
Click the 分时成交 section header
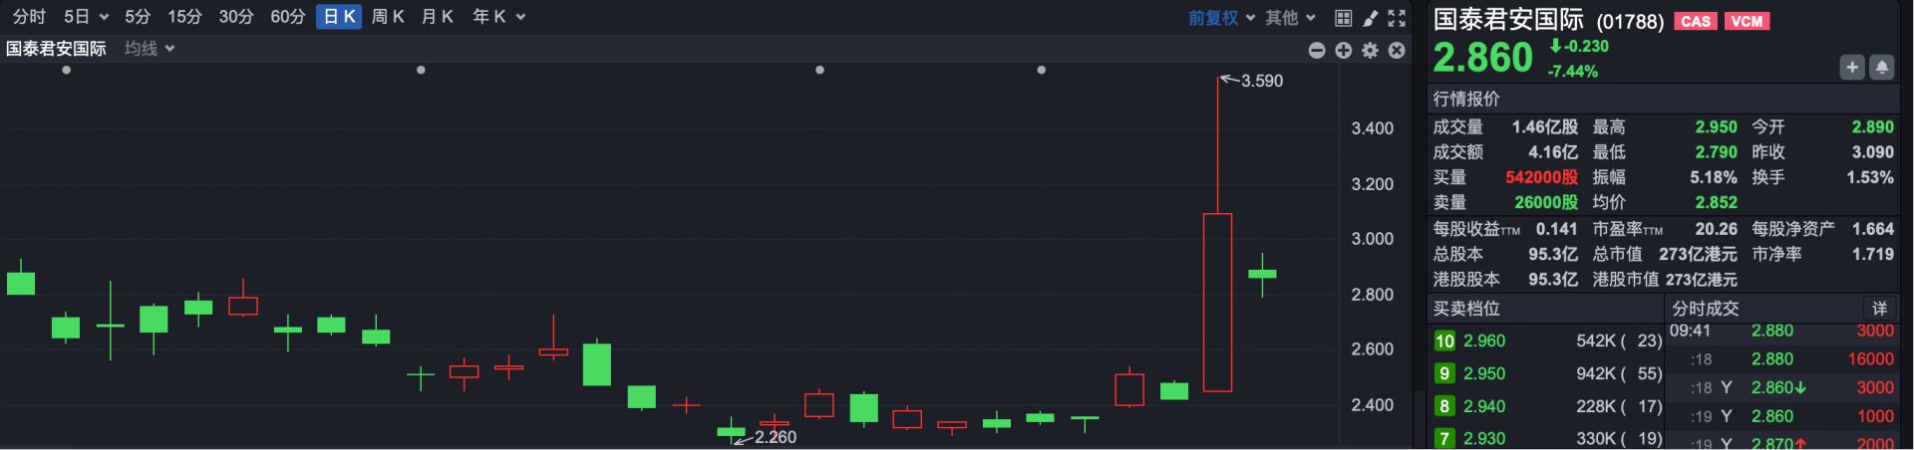click(1705, 309)
